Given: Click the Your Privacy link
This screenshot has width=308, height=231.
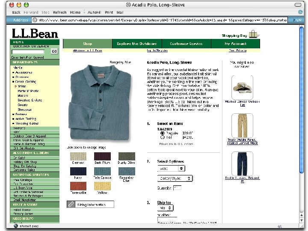Looking at the screenshot, I should 237,50.
